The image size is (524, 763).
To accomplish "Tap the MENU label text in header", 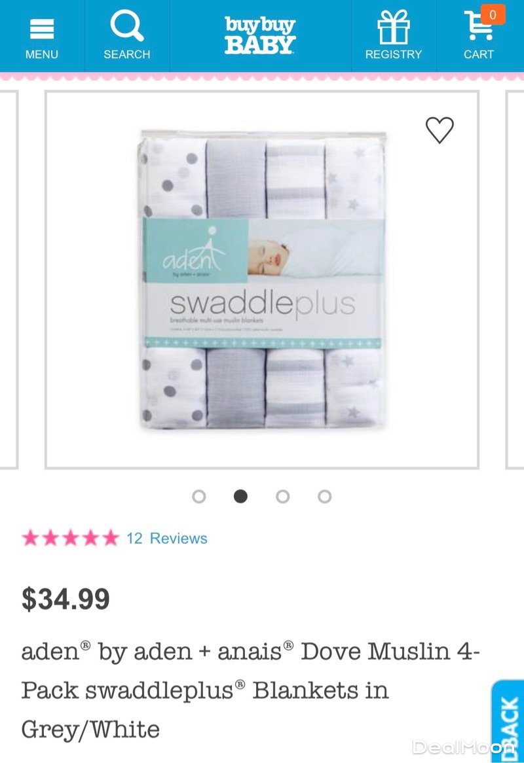I will coord(42,54).
